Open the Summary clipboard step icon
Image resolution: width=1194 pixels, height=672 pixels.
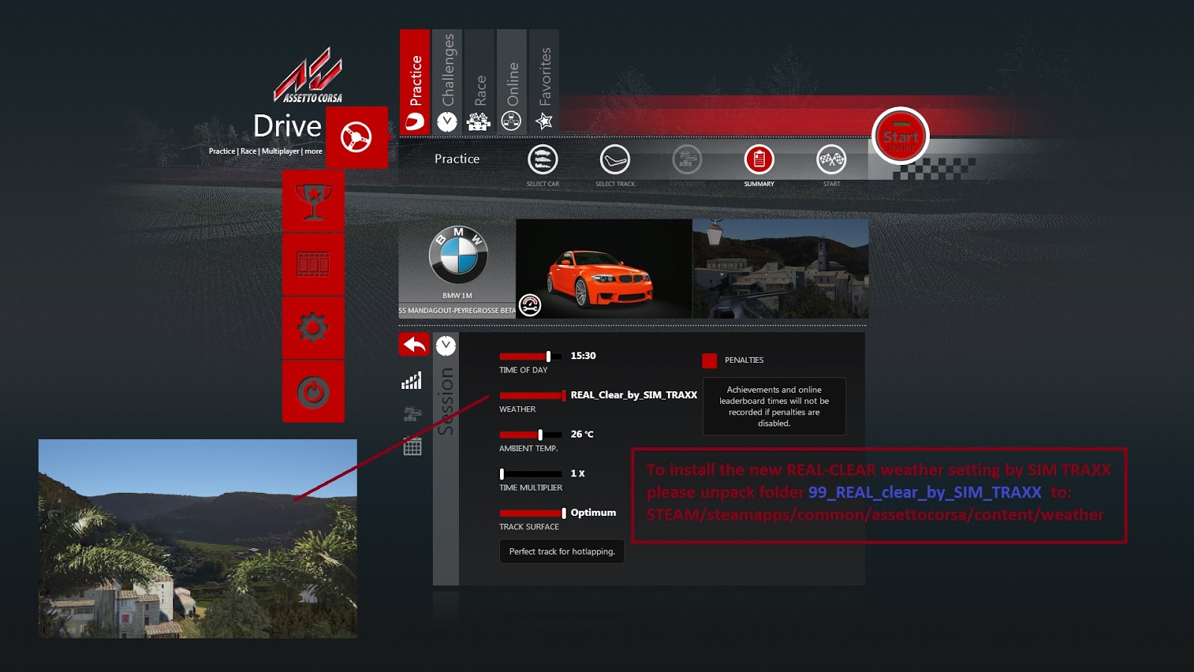coord(759,159)
